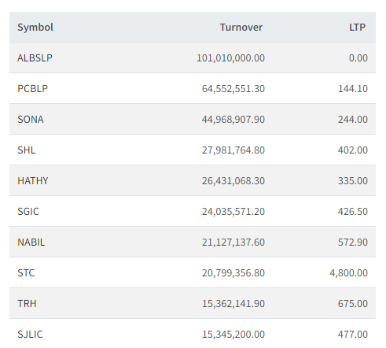Click LTP value 335.00
386x348 pixels.
point(353,181)
